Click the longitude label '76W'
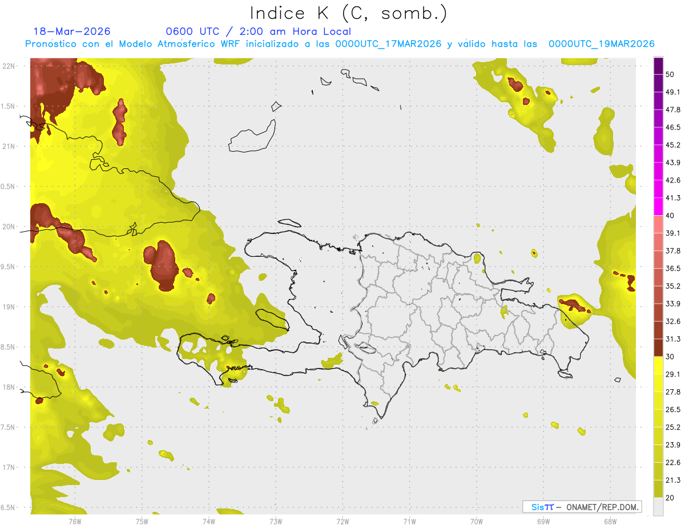Image resolution: width=685 pixels, height=529 pixels. click(75, 521)
